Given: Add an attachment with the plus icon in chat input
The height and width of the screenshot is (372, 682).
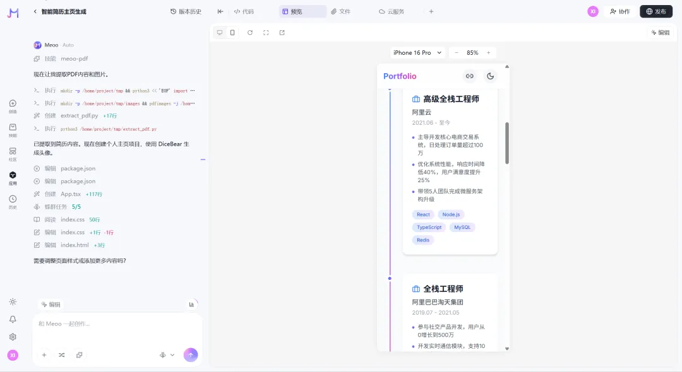Looking at the screenshot, I should tap(44, 355).
